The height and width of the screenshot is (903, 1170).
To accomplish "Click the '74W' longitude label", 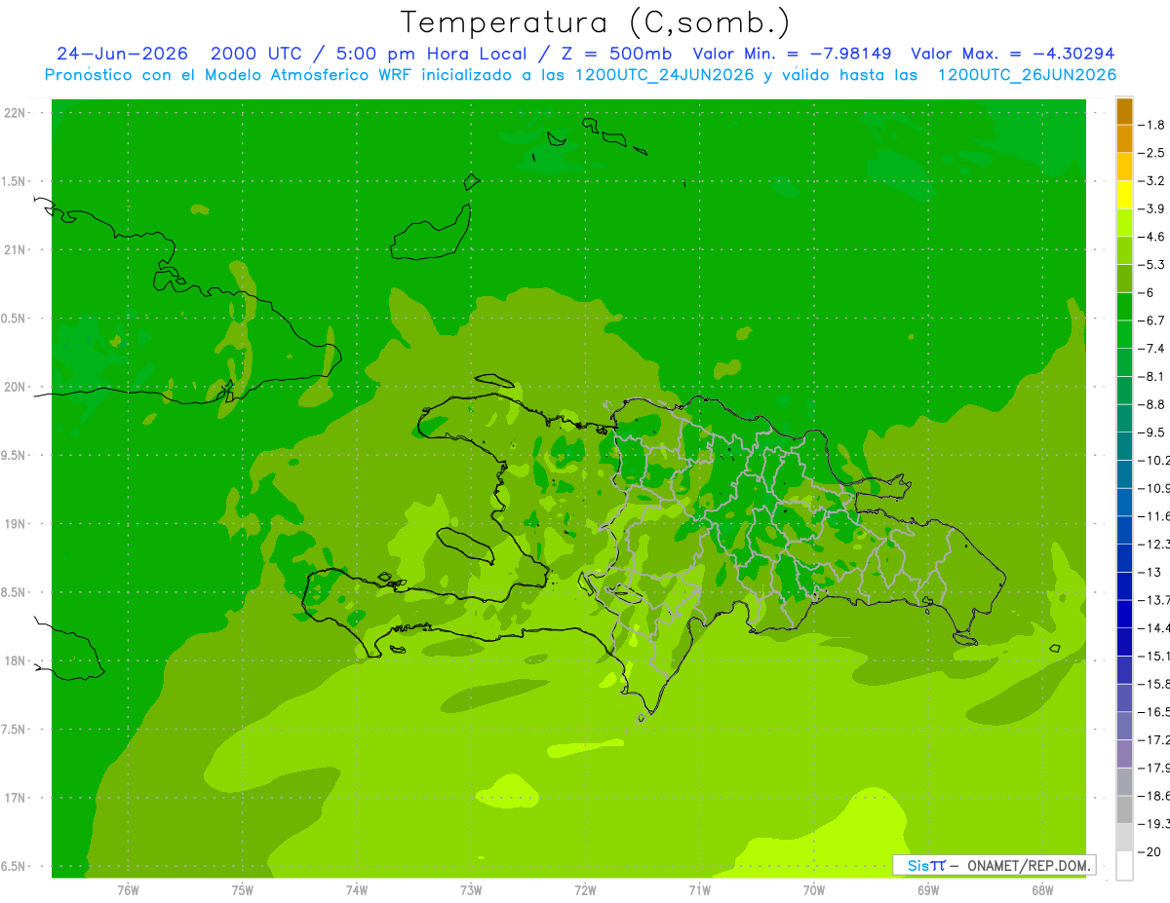I will (357, 889).
